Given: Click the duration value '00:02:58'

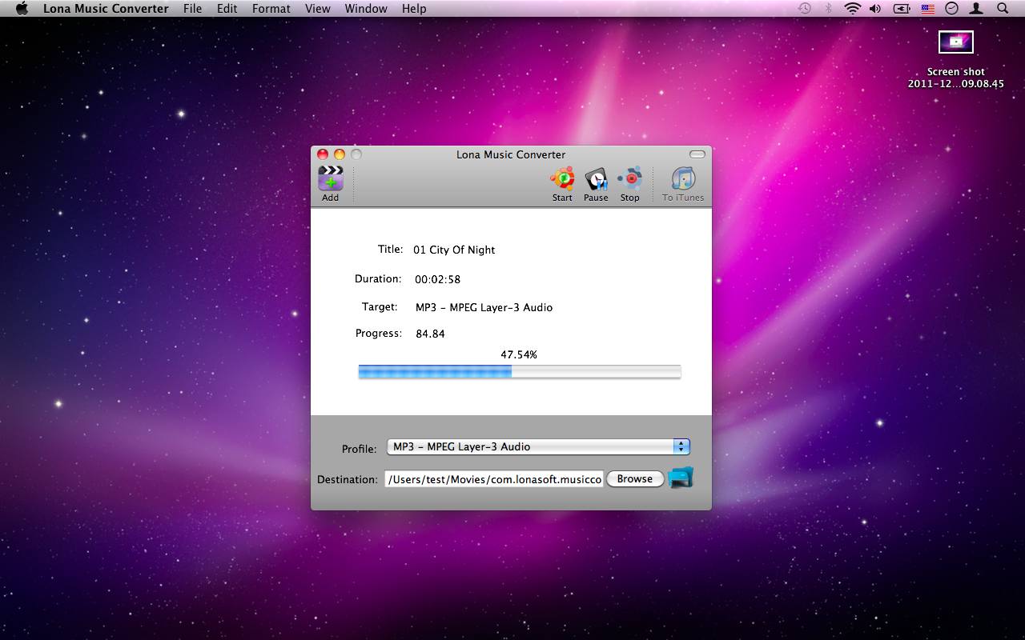Looking at the screenshot, I should [437, 279].
